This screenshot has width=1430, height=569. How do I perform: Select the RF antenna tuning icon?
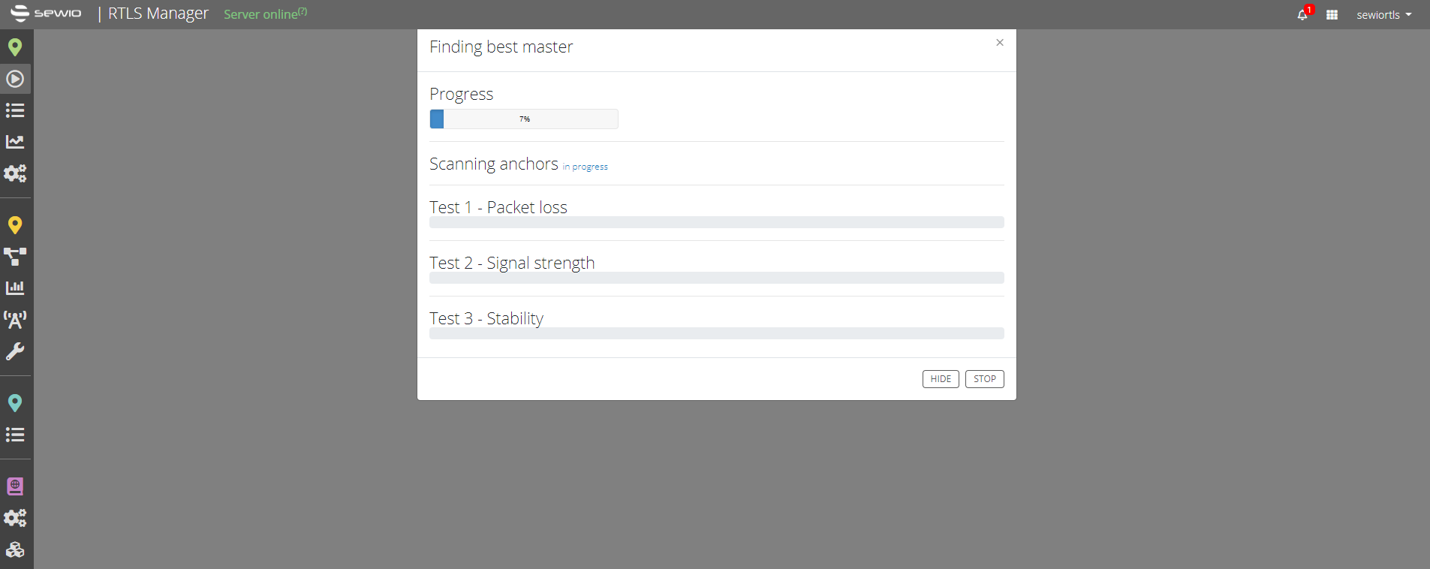(x=15, y=320)
